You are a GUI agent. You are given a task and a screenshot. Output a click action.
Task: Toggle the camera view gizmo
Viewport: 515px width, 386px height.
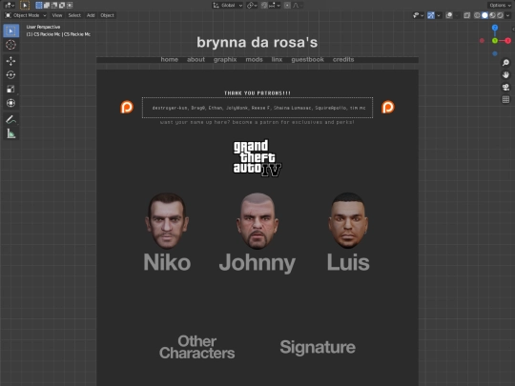tap(505, 87)
